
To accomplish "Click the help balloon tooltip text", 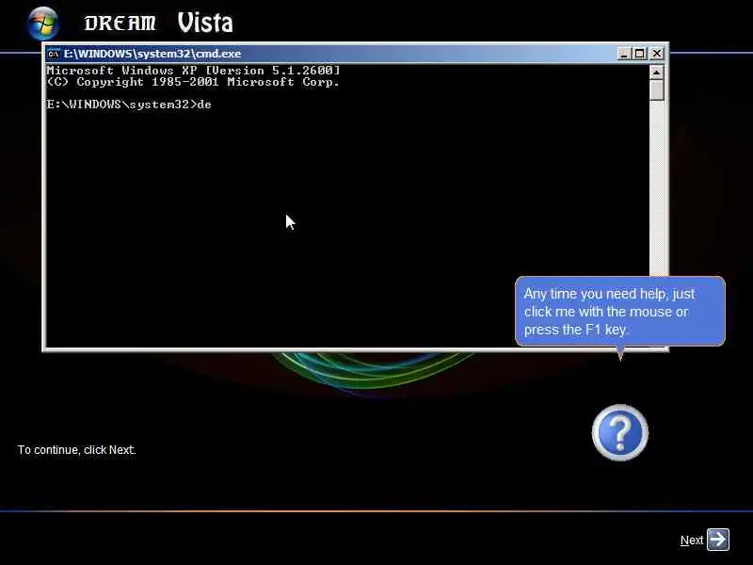I will point(609,312).
